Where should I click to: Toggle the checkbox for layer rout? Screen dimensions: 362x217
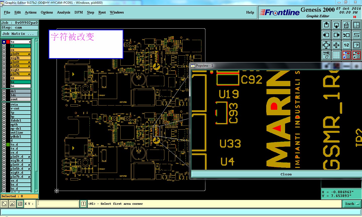[x=4, y=99]
